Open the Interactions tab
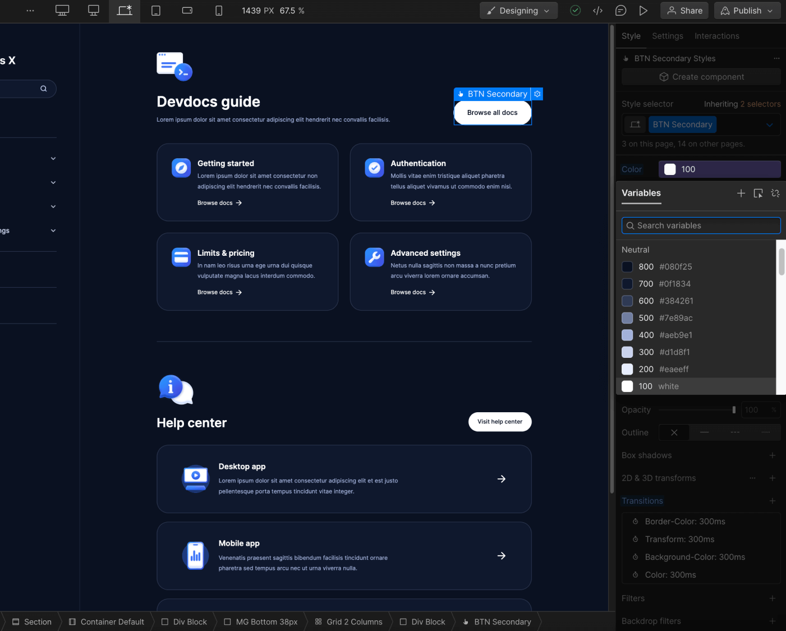The height and width of the screenshot is (631, 786). (716, 36)
